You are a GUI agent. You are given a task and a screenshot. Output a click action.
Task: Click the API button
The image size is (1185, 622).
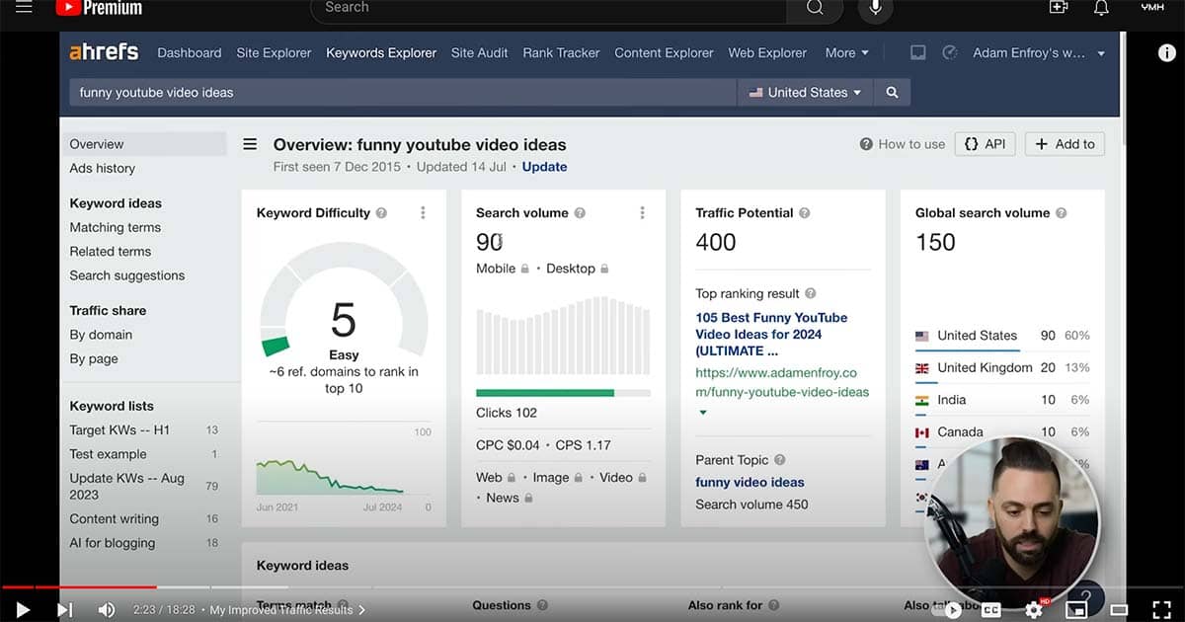click(x=985, y=144)
